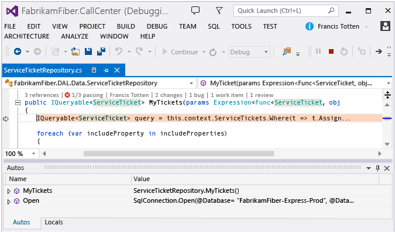The width and height of the screenshot is (395, 232).
Task: Open the Debug configuration dropdown
Action: (x=249, y=52)
